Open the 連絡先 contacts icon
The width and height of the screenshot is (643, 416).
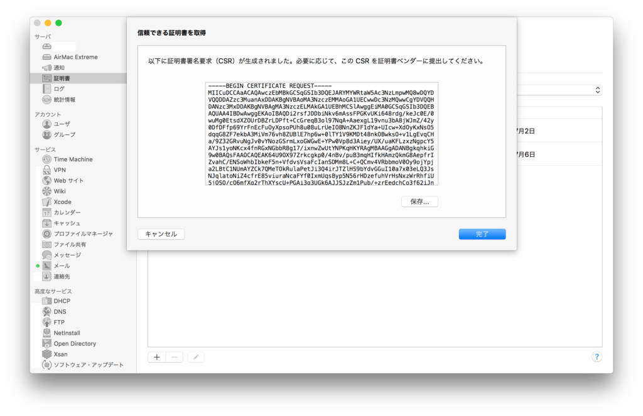[46, 276]
